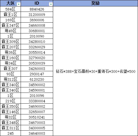Select the ID cell 30680001
Viewport: 138px width, 136px height.
(x=37, y=31)
